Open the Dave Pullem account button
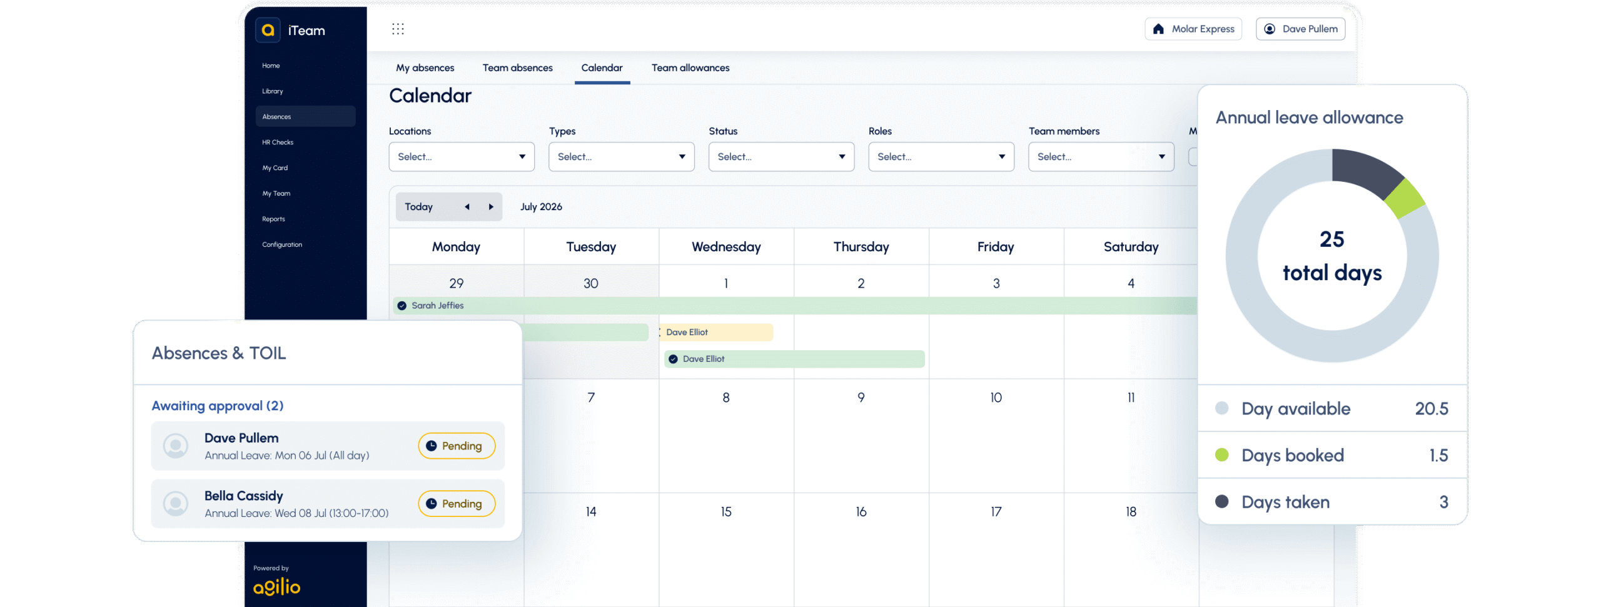The image size is (1601, 607). pos(1300,29)
